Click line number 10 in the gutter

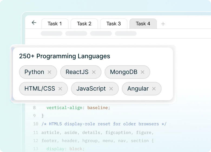36,124
